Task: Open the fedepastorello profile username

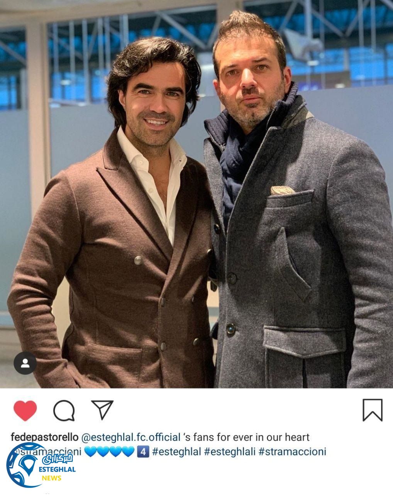Action: coord(45,437)
